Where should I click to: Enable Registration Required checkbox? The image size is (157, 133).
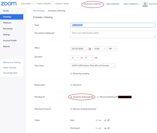tap(71, 85)
